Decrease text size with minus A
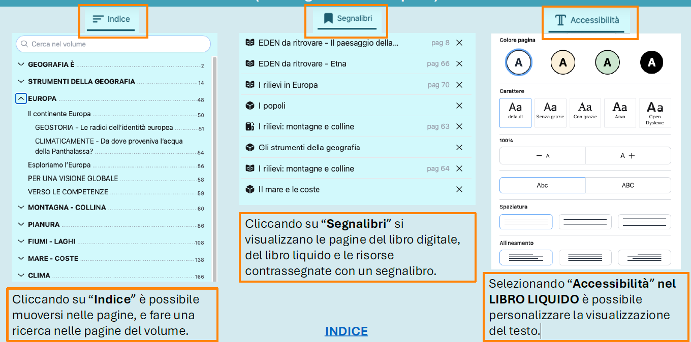The height and width of the screenshot is (342, 691). coord(543,156)
